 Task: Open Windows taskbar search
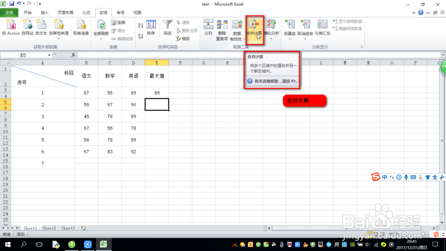point(24,244)
